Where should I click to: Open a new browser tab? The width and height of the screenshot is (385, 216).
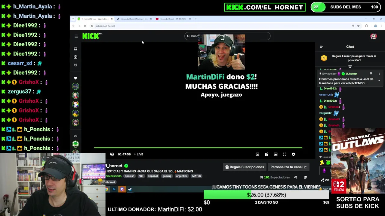click(196, 19)
